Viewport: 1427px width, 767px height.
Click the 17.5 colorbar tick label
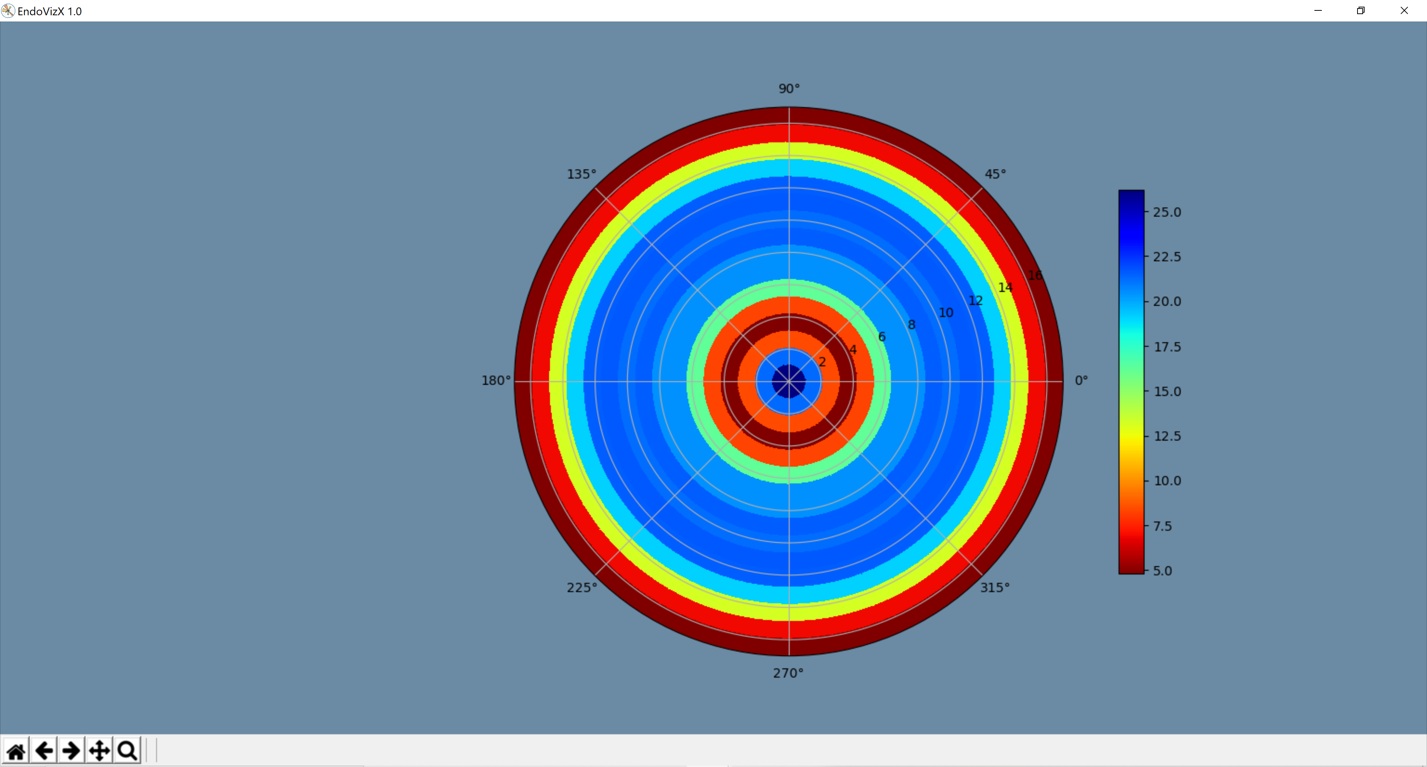(x=1166, y=347)
